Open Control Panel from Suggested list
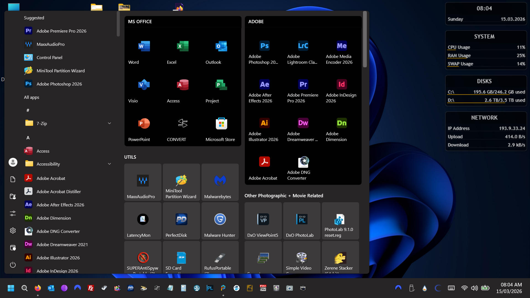 (49, 57)
